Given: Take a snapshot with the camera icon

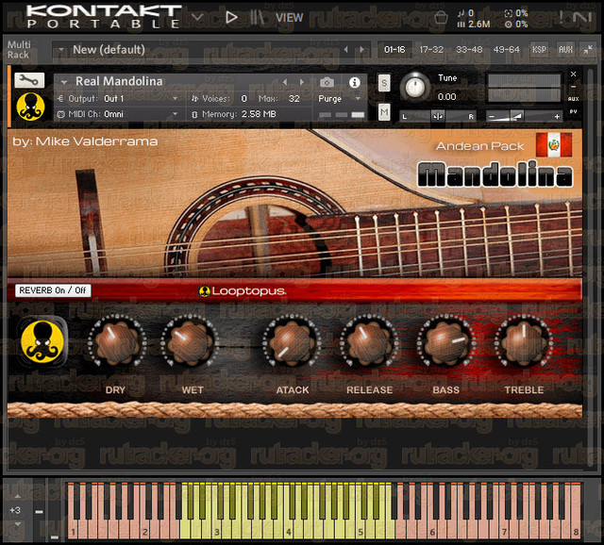Looking at the screenshot, I should pos(327,82).
